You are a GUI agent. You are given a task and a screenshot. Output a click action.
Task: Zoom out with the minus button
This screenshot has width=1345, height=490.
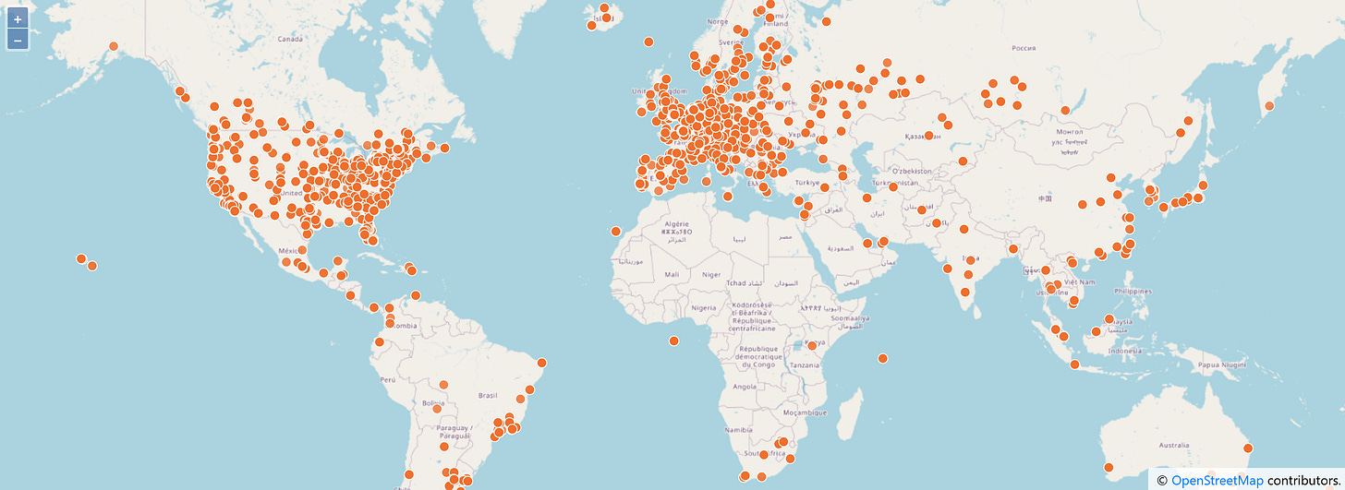pyautogui.click(x=18, y=40)
